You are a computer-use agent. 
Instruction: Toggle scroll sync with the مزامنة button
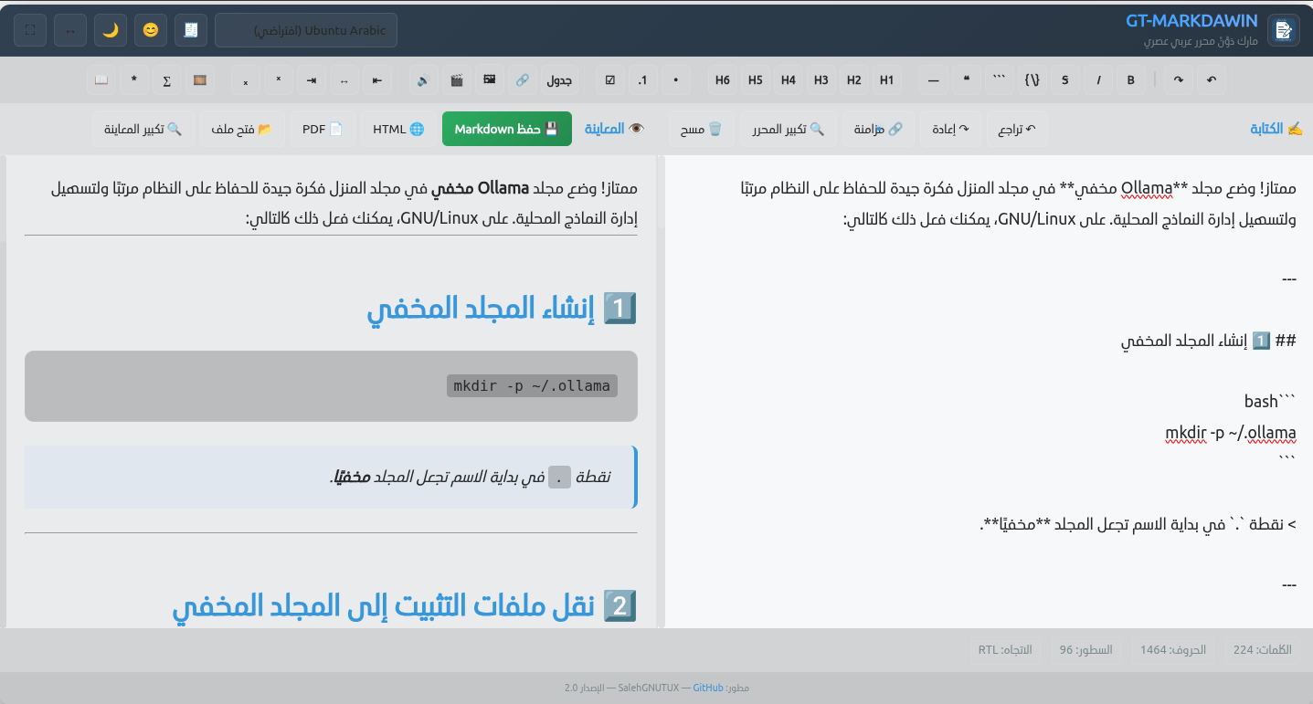pos(877,130)
